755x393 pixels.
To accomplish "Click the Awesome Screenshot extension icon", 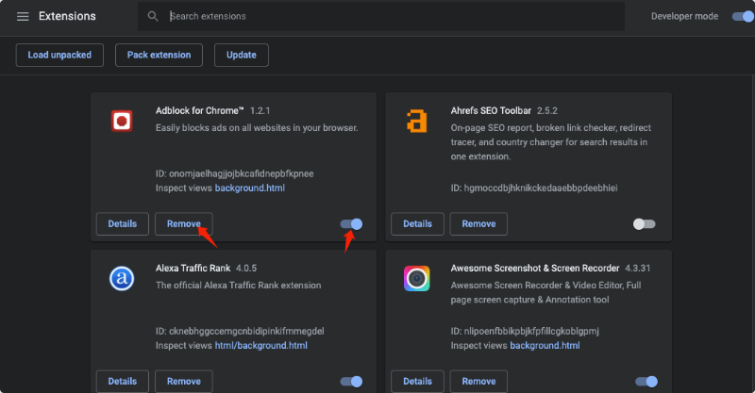I will pos(417,279).
